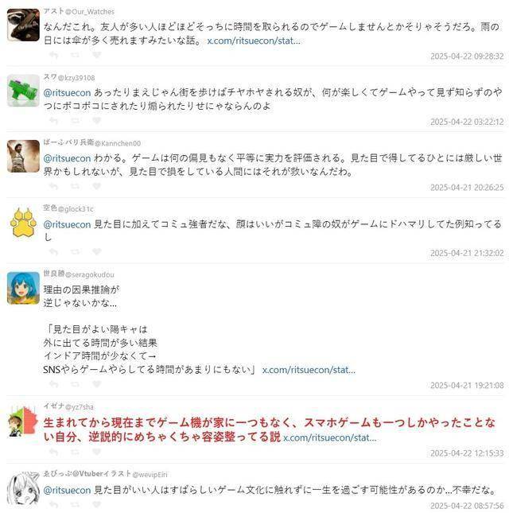Open timestamp 2025-04-22 09:28:32
Screen dimensions: 509x513
(x=467, y=56)
